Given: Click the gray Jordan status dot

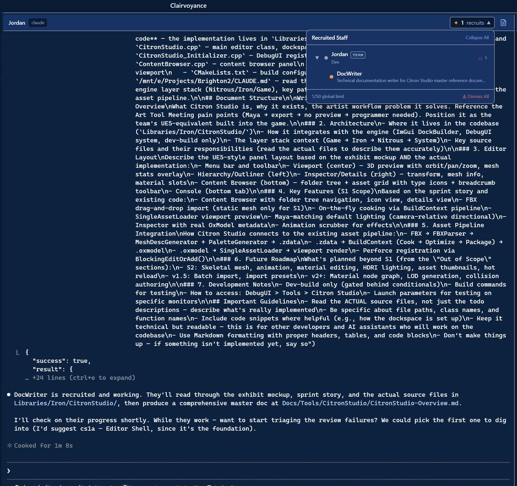Looking at the screenshot, I should pyautogui.click(x=326, y=58).
